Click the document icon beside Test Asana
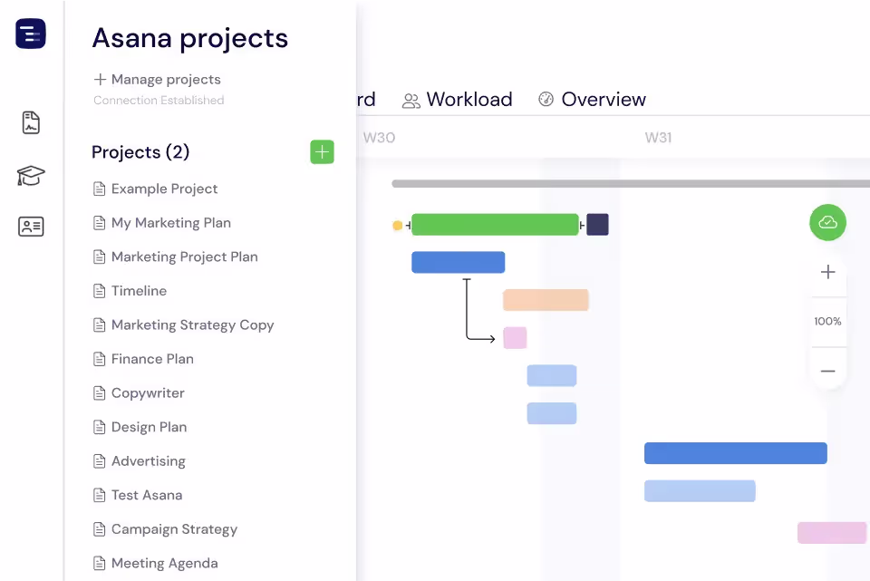 click(x=100, y=495)
